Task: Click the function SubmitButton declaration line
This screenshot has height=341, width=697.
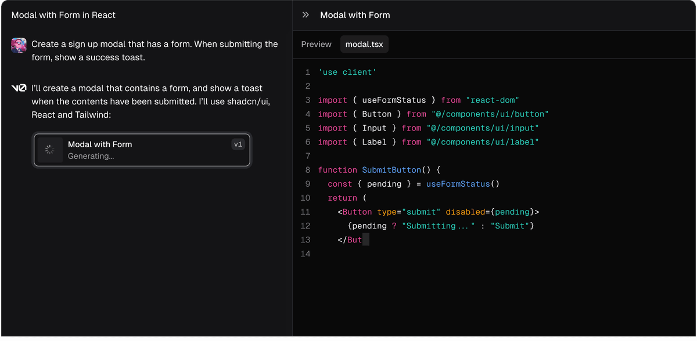Action: click(380, 170)
